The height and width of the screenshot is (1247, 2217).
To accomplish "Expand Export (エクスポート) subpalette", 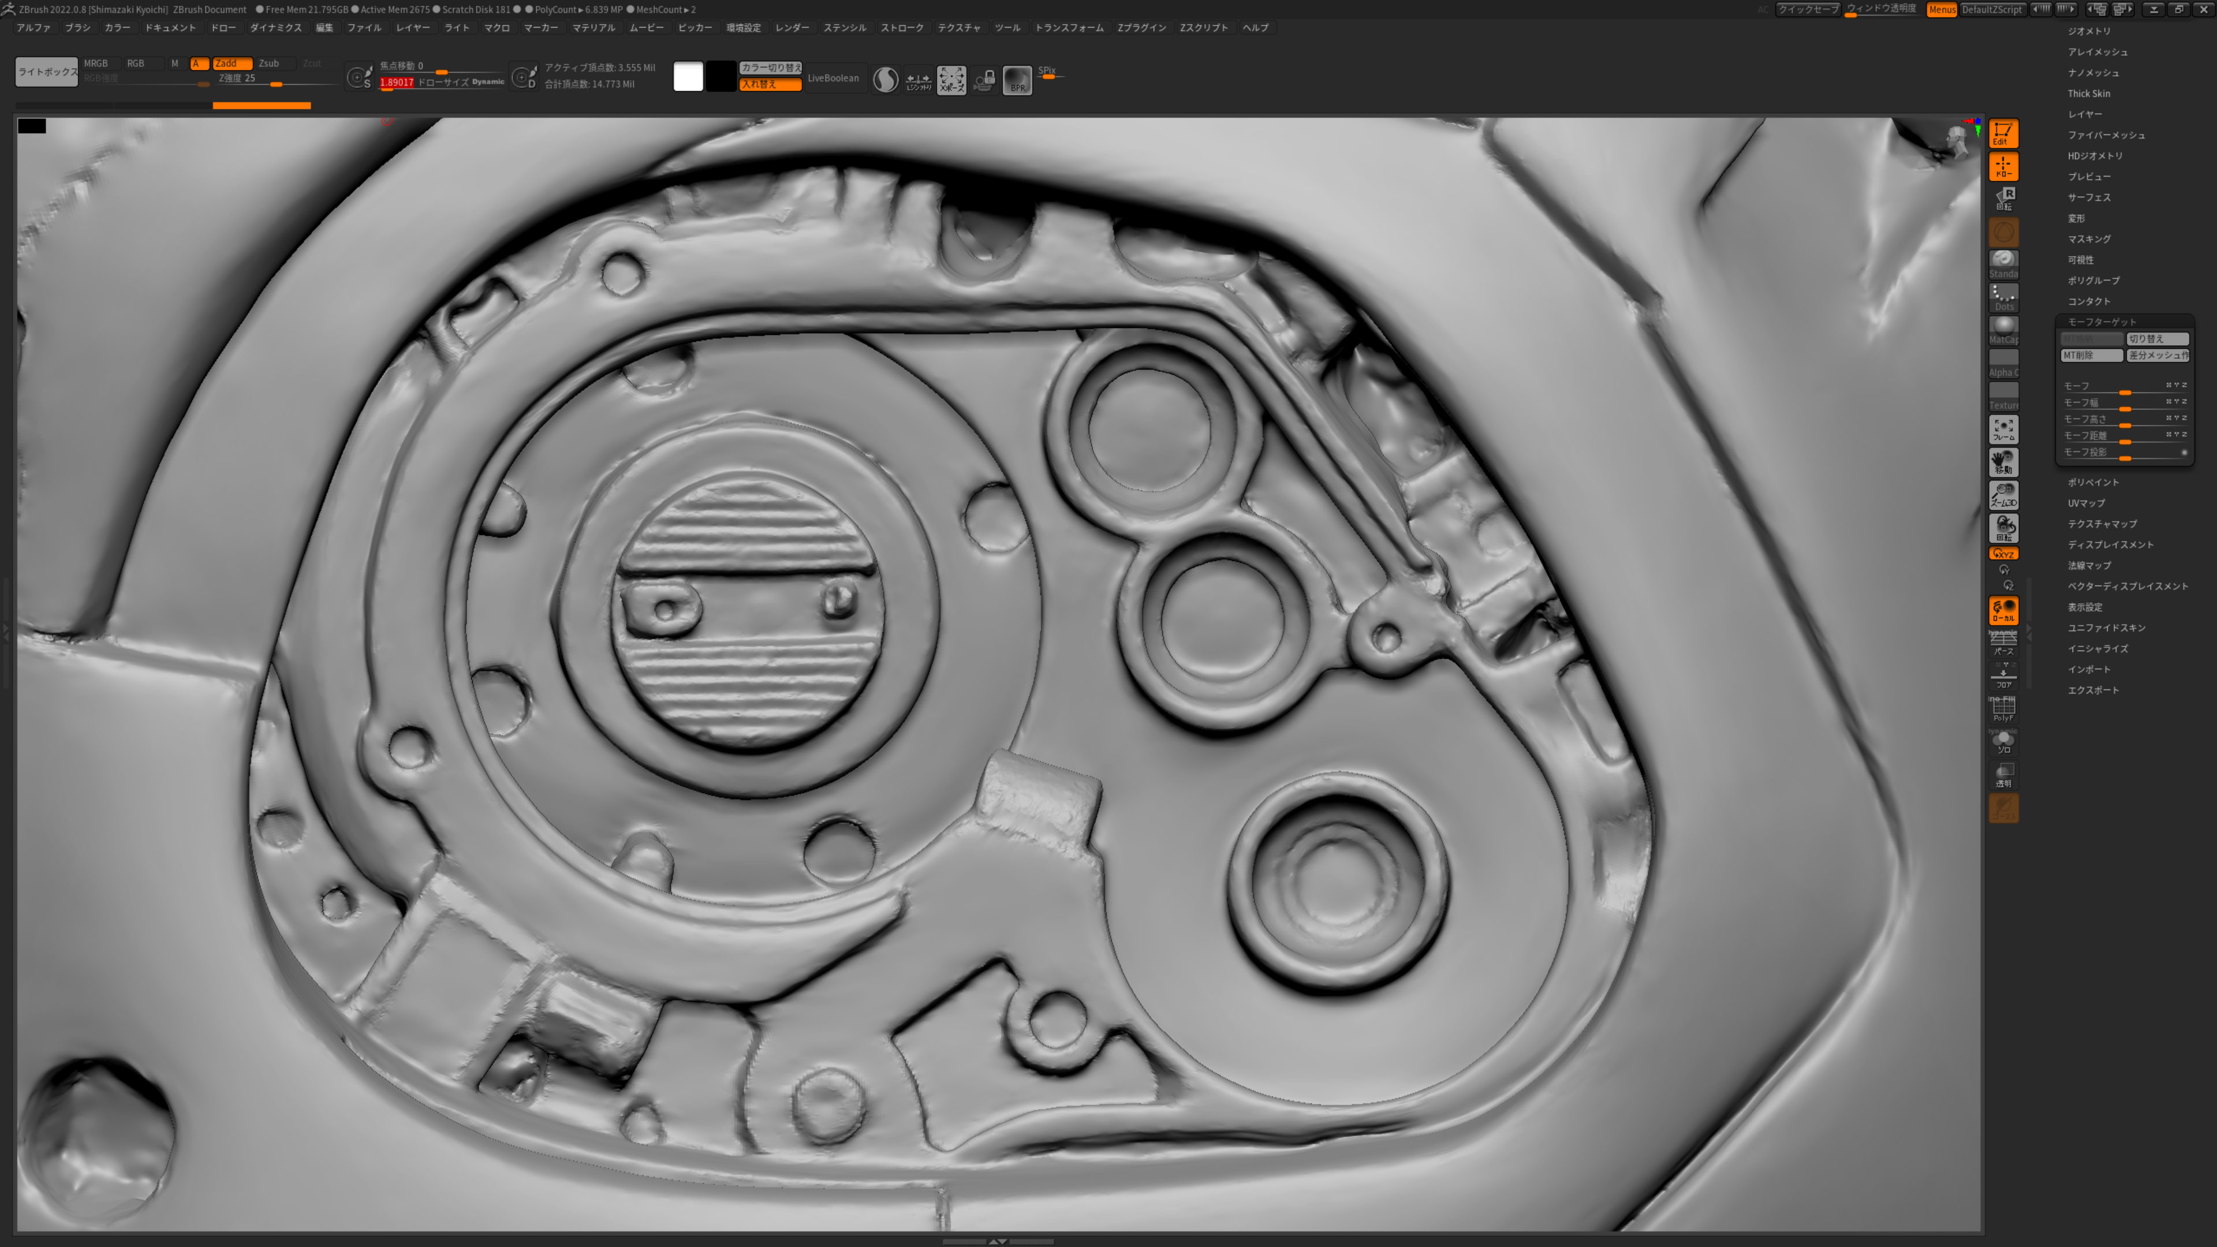I will (2094, 690).
